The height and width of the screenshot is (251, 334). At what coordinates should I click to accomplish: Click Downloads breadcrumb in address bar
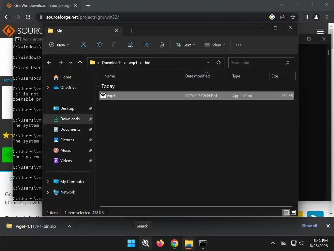[x=112, y=63]
